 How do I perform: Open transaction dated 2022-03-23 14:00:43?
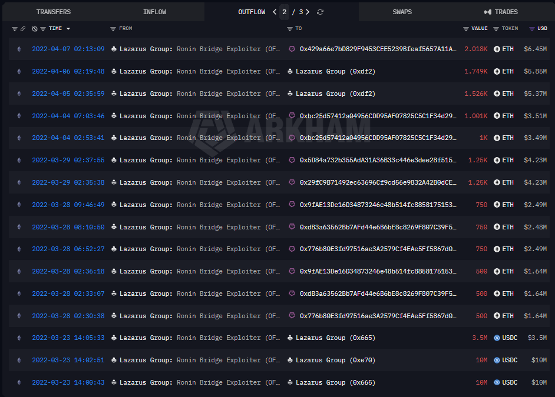point(68,382)
